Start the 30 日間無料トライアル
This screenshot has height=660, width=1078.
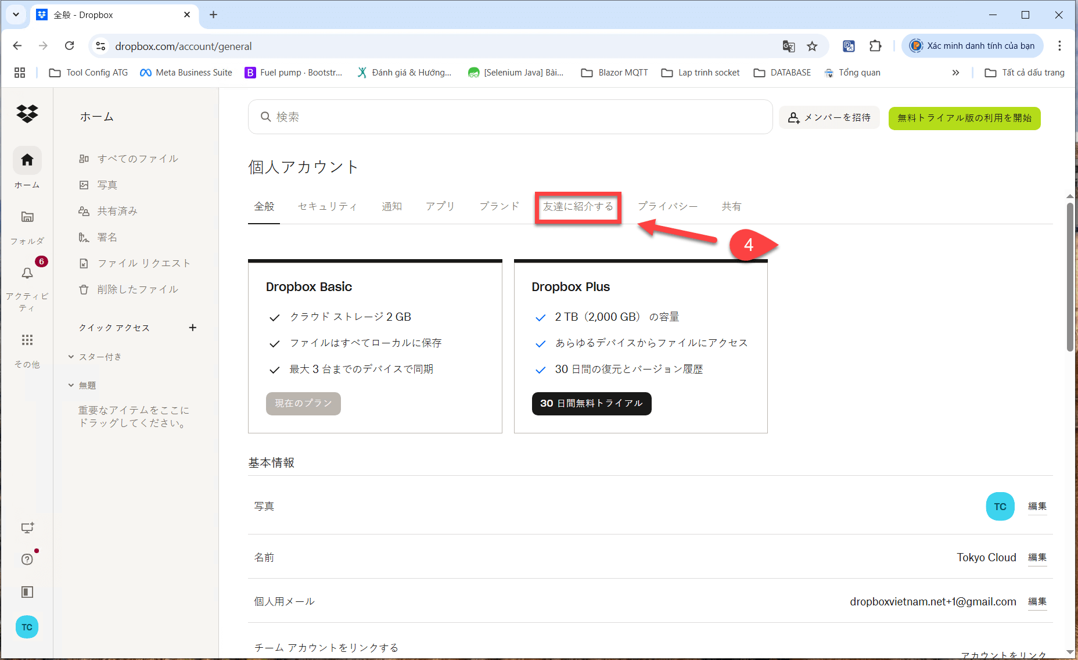[591, 403]
